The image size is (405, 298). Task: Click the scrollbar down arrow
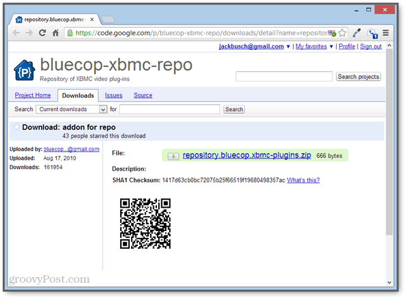pos(389,283)
